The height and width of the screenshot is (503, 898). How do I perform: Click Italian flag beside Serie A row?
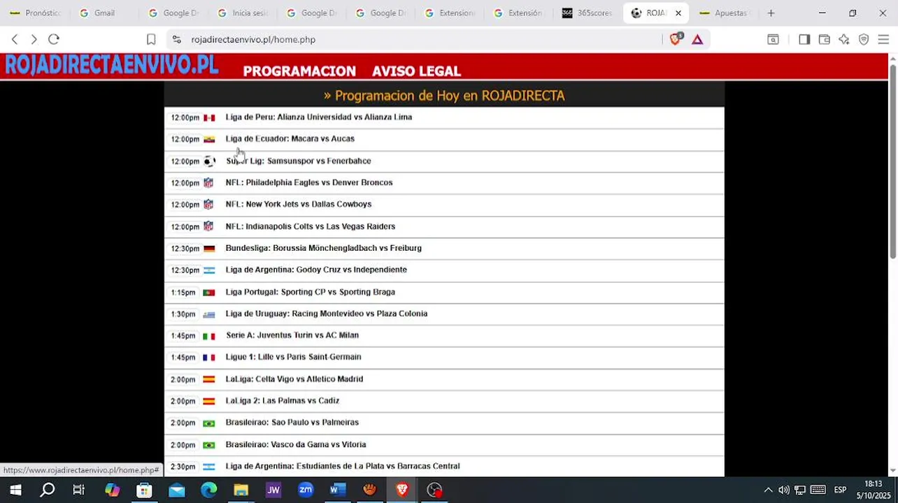(x=209, y=336)
